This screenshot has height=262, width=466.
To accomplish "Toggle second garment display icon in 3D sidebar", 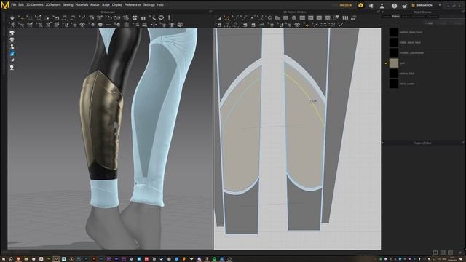I will tap(12, 40).
